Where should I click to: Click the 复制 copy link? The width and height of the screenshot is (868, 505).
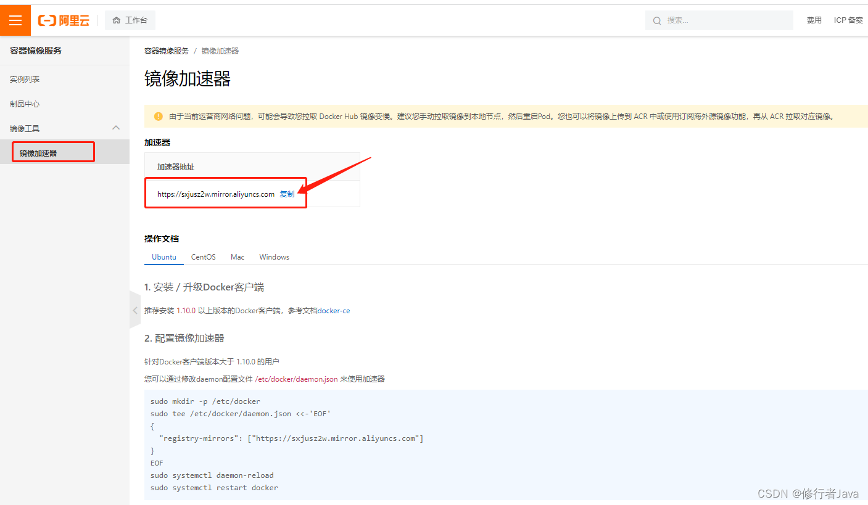pos(287,194)
